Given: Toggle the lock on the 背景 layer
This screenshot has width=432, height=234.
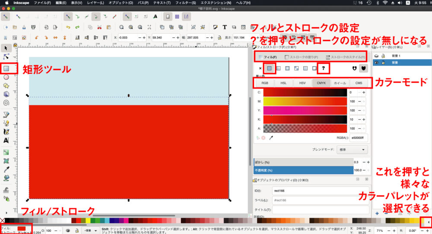Looking at the screenshot, I should pos(383,63).
